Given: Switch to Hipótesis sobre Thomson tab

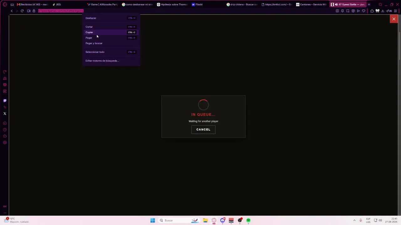Looking at the screenshot, I should pyautogui.click(x=172, y=4).
